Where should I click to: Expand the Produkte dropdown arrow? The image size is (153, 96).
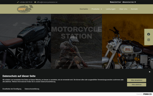(101, 9)
